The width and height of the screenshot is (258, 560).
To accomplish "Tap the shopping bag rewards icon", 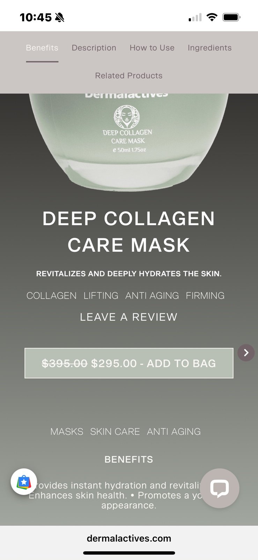I will 24,482.
